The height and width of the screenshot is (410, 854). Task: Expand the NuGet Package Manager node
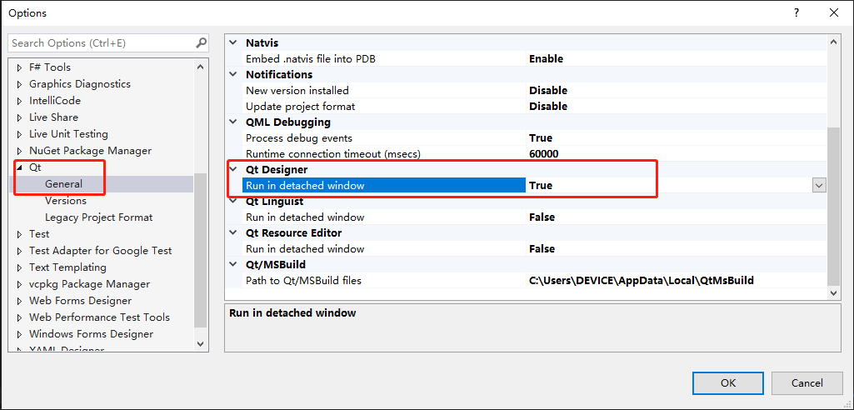pos(20,151)
